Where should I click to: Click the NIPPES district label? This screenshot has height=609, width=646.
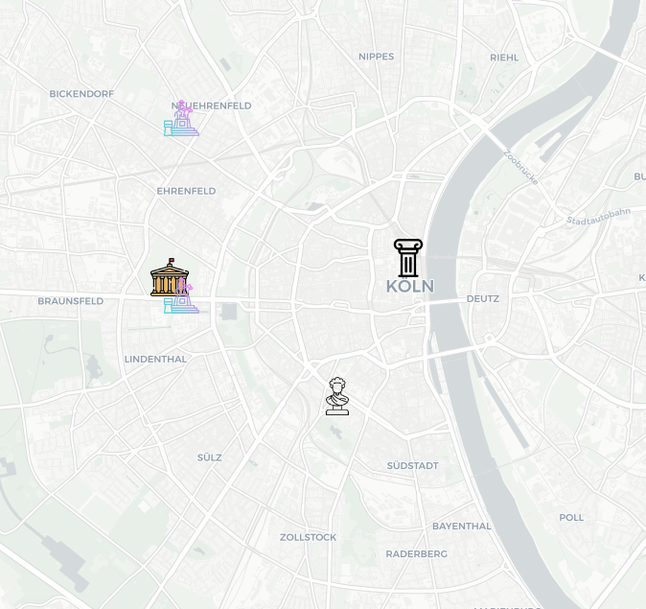[376, 57]
